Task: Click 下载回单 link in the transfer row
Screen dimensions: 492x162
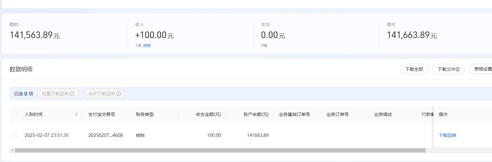Action: [448, 135]
